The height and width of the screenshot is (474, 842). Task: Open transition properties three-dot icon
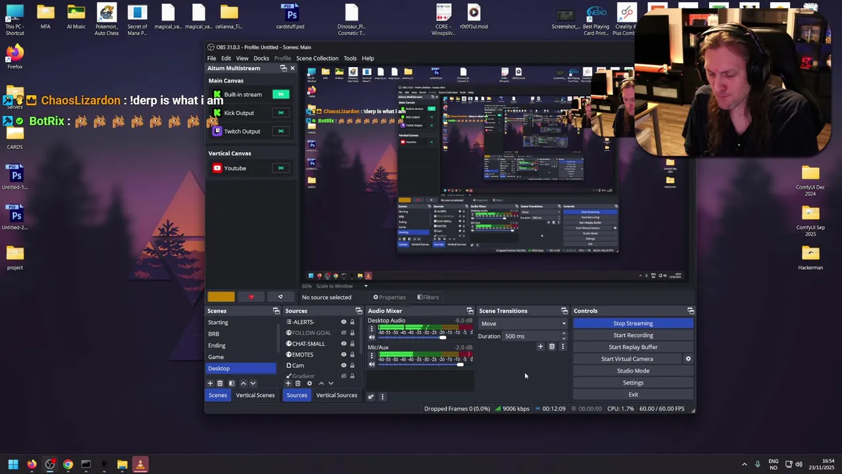click(562, 347)
